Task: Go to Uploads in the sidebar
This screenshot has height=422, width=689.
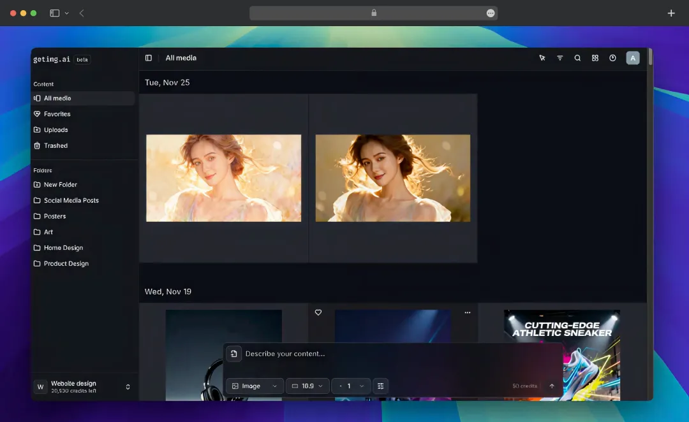Action: 82,130
